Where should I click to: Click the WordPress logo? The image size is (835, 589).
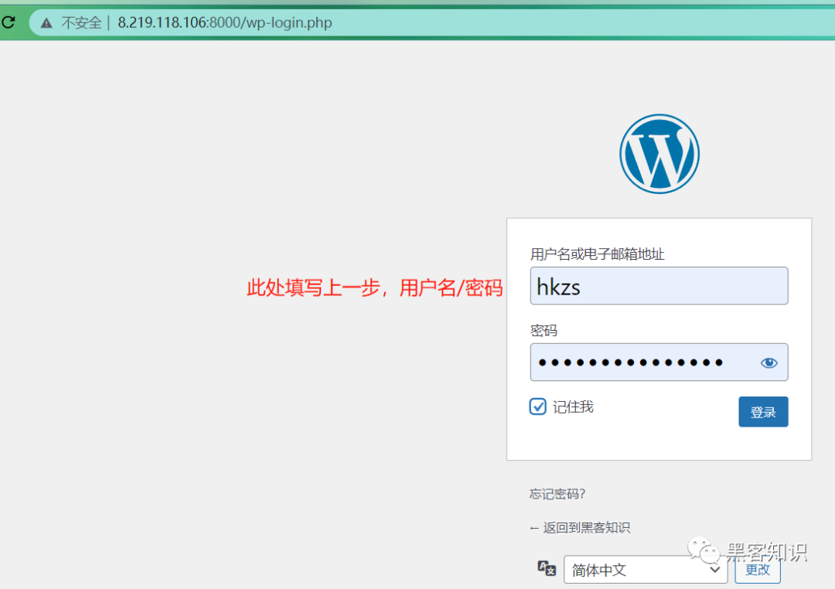tap(659, 154)
